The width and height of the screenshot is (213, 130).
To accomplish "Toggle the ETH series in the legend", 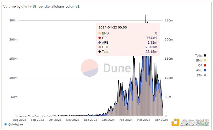I will pyautogui.click(x=201, y=75).
